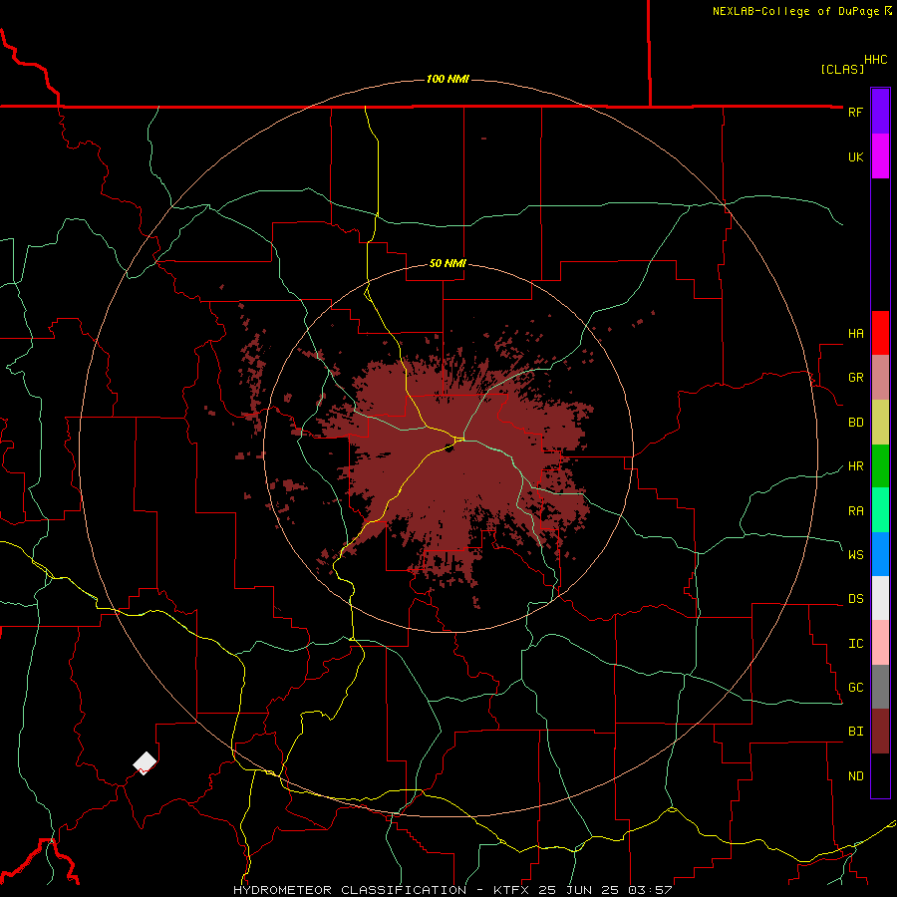Click the HA red legend swatch

click(x=880, y=333)
